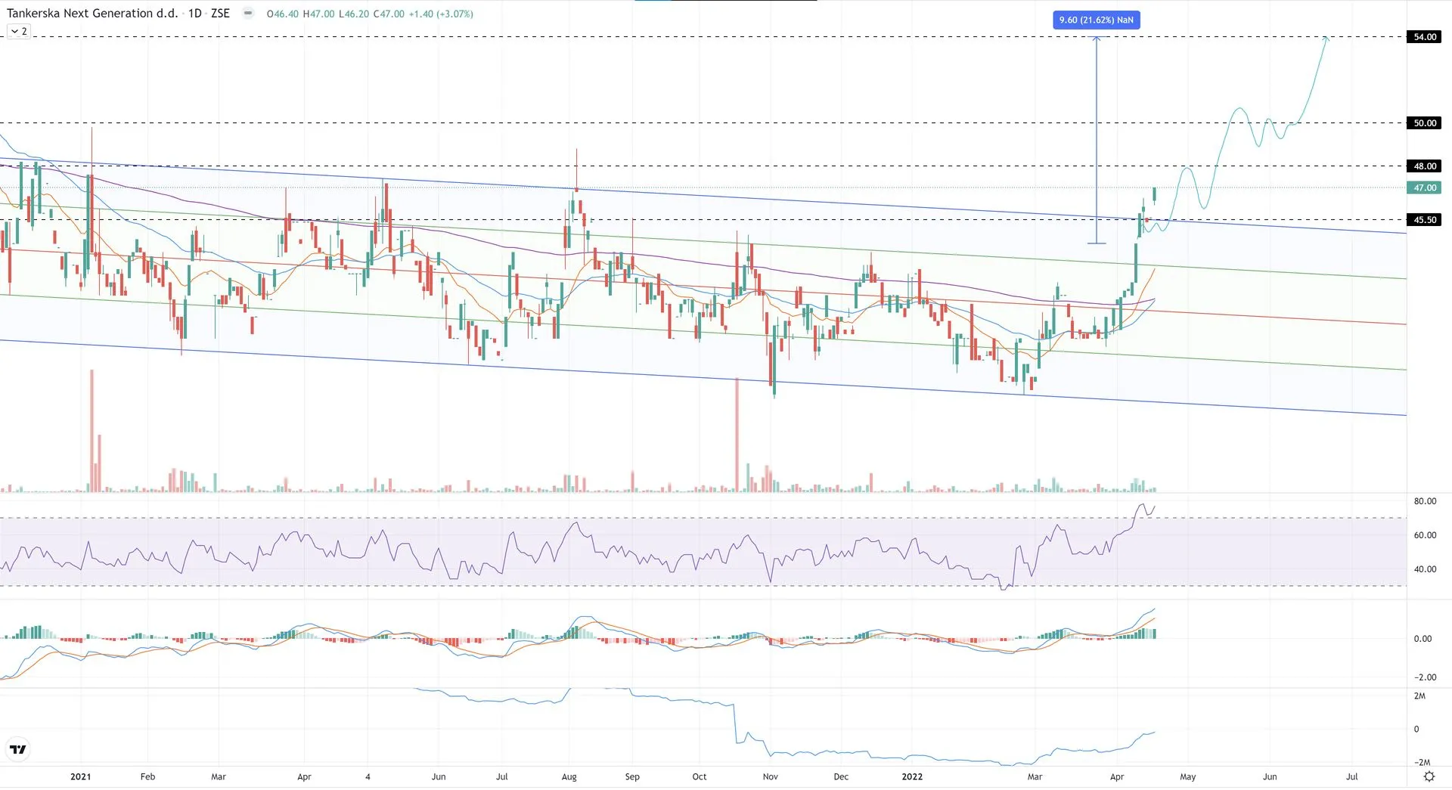Click the ZSE exchange label
Image resolution: width=1452 pixels, height=790 pixels.
pos(220,13)
